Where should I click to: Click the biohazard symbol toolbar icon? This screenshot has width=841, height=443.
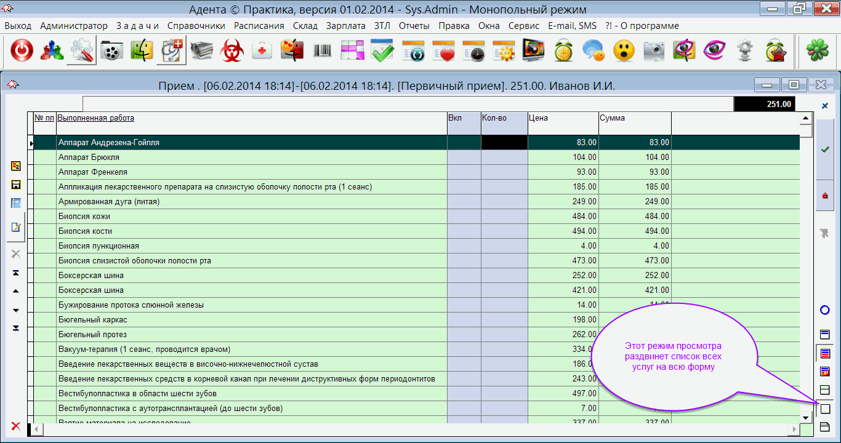click(x=232, y=51)
